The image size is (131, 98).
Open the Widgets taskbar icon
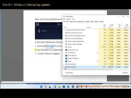tap(55, 87)
